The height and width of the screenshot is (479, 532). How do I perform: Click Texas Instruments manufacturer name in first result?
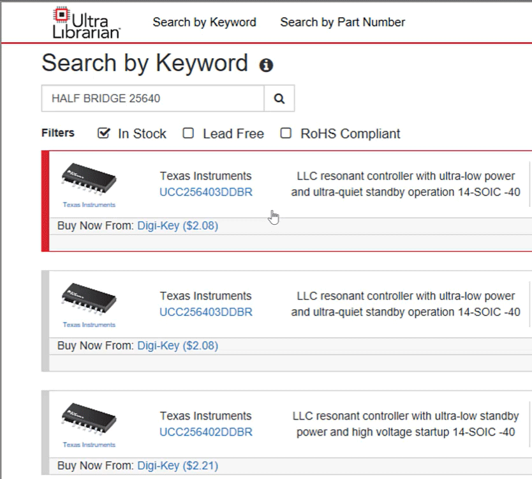(x=205, y=176)
